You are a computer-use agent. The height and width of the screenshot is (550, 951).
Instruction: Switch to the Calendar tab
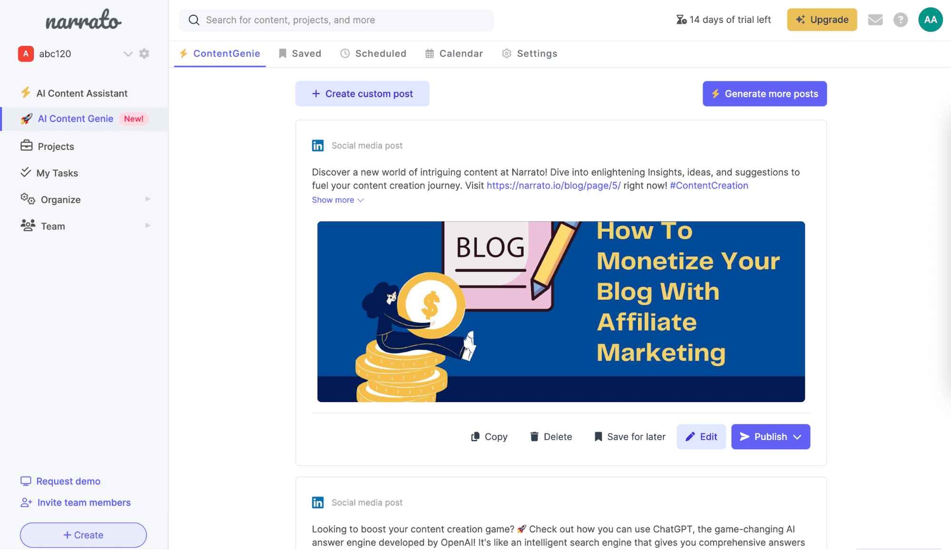point(454,54)
